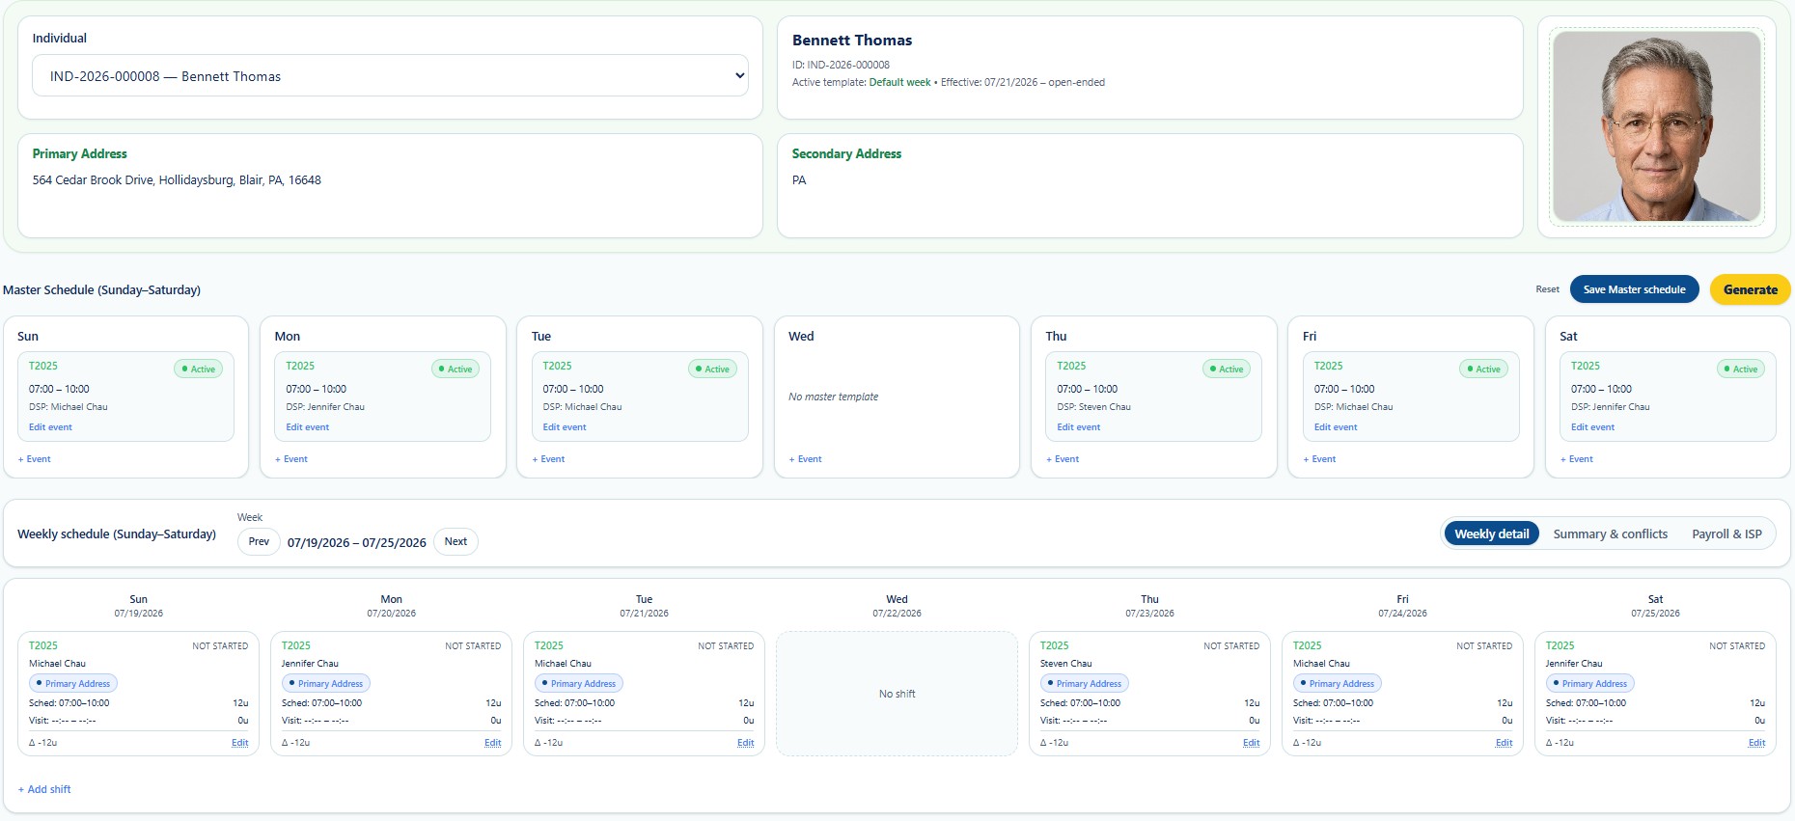
Task: Click Primary Address tag on Thursday shift
Action: [x=1085, y=683]
